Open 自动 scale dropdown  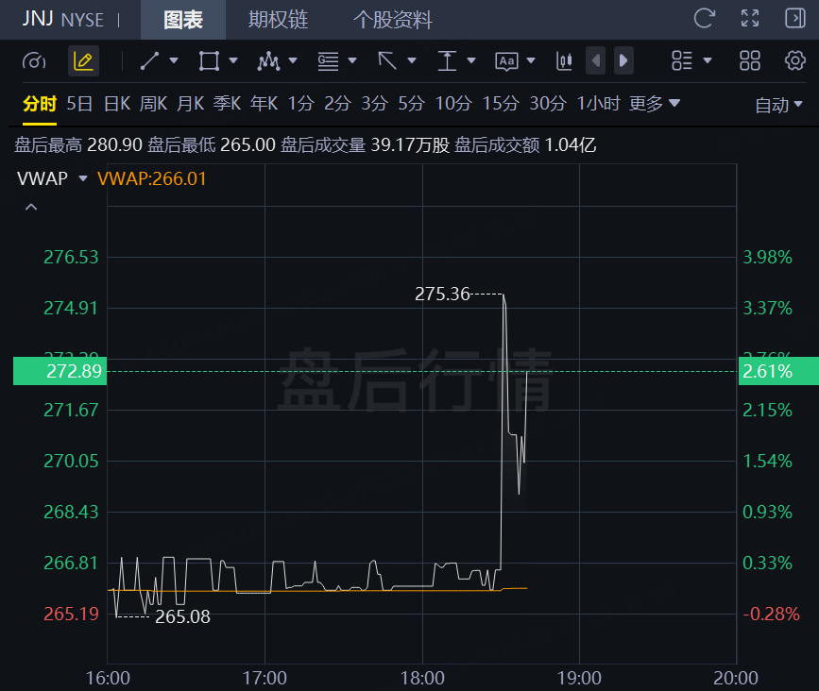click(778, 105)
